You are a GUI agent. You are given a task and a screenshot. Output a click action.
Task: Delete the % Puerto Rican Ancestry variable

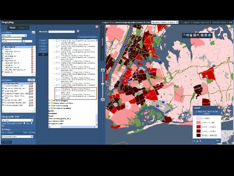coord(32,103)
